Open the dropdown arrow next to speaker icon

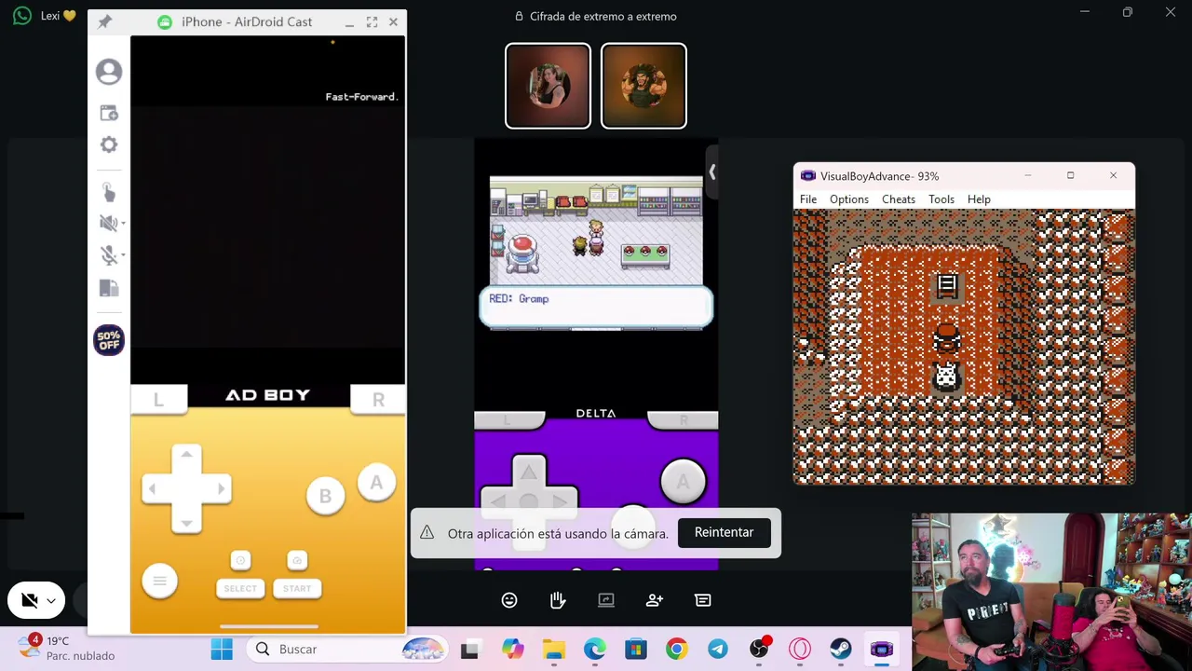(123, 224)
